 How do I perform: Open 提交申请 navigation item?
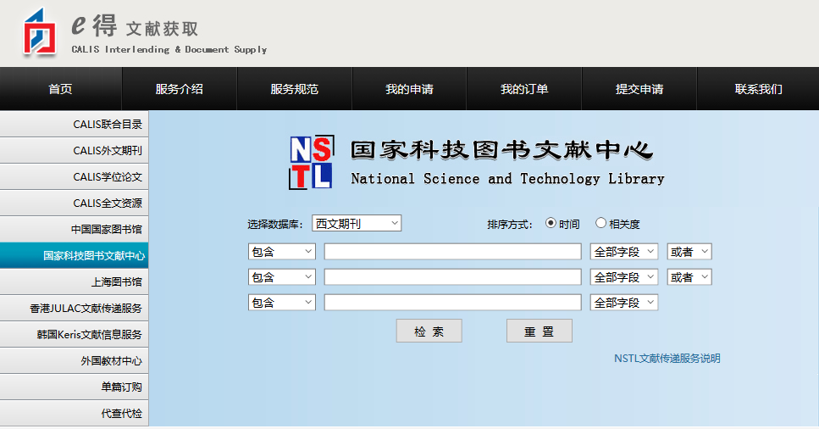click(x=639, y=89)
